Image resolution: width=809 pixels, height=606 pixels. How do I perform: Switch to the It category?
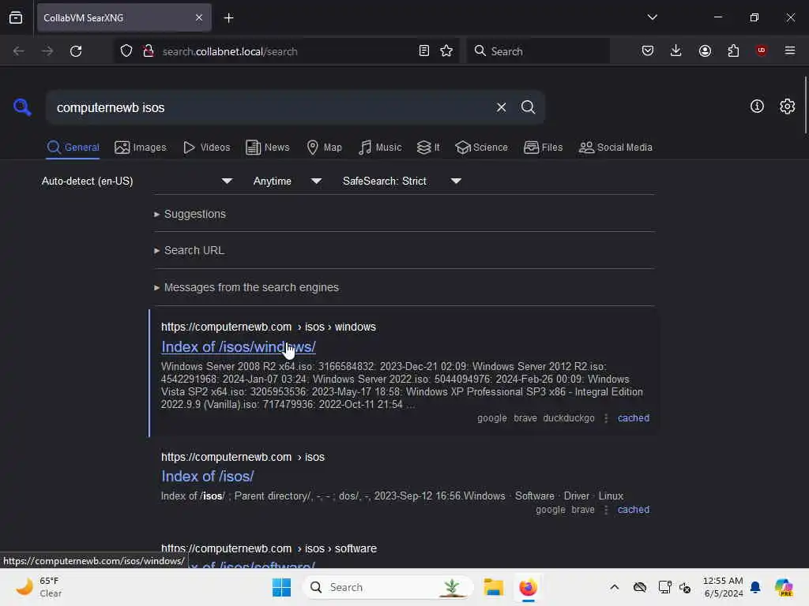[x=428, y=148]
